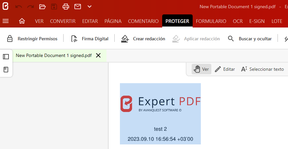
Task: Activate Seleccionar texto mode
Action: coord(262,69)
